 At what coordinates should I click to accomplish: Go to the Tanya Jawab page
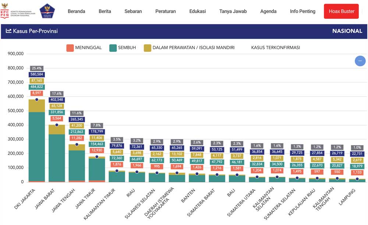click(233, 11)
